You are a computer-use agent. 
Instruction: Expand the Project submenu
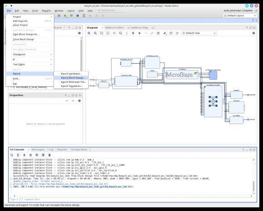tap(32, 17)
